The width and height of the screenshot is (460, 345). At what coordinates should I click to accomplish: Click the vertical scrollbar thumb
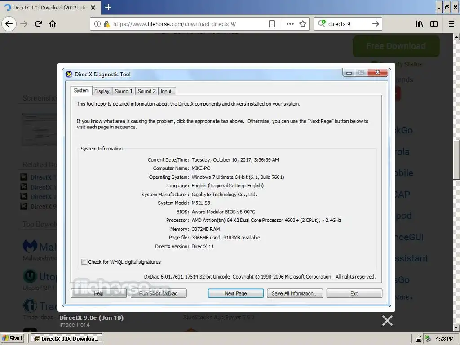(x=456, y=160)
